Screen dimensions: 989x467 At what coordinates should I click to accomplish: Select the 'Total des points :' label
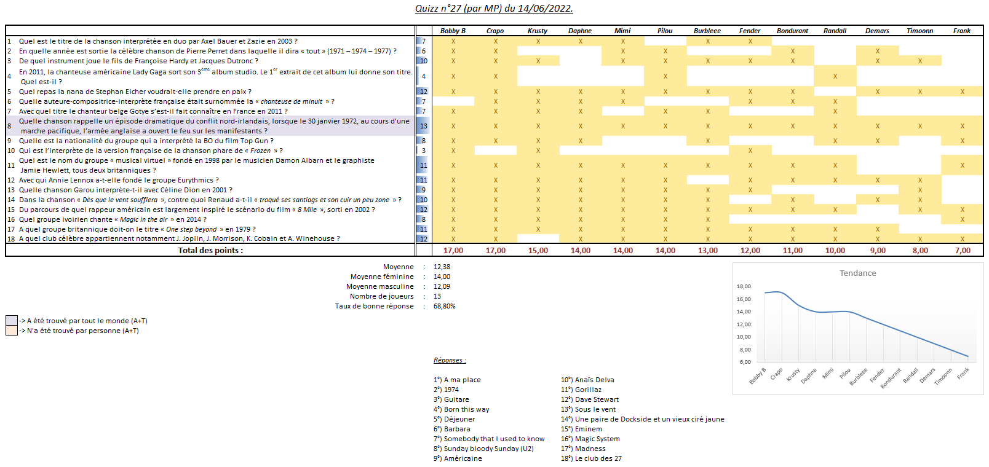(210, 251)
